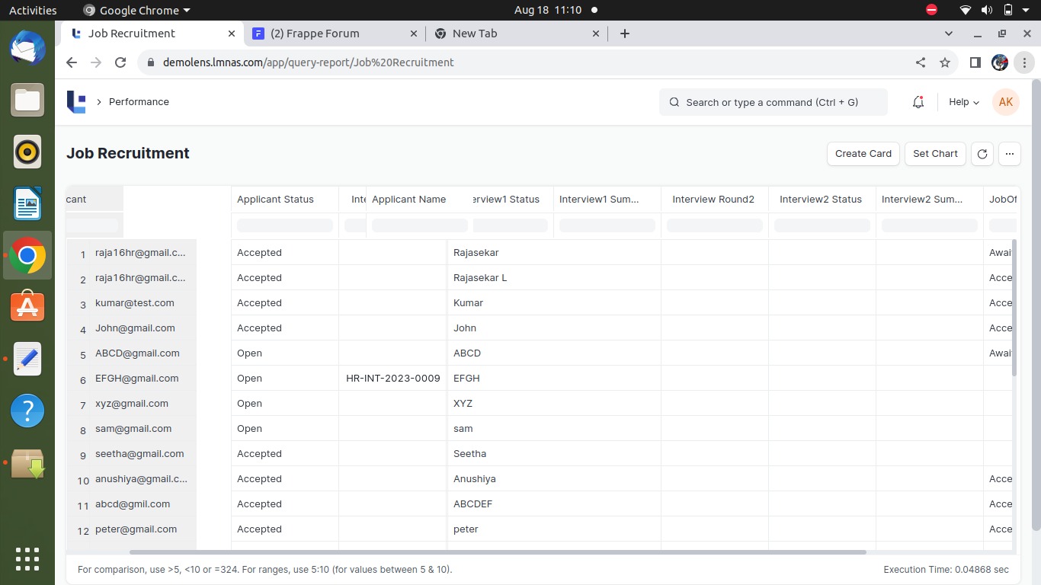Switch to the New Tab tab
This screenshot has height=585, width=1041.
(517, 34)
